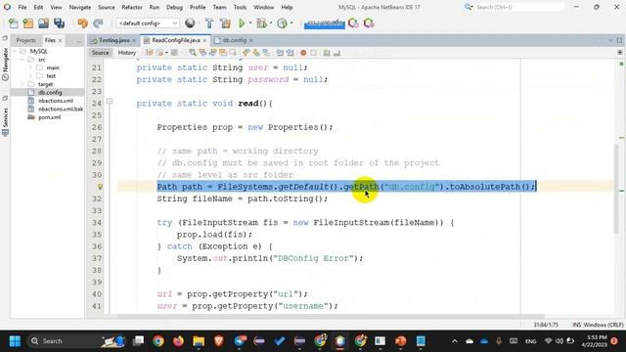Collapse the MySQL root tree node
The image size is (626, 352).
click(x=15, y=51)
